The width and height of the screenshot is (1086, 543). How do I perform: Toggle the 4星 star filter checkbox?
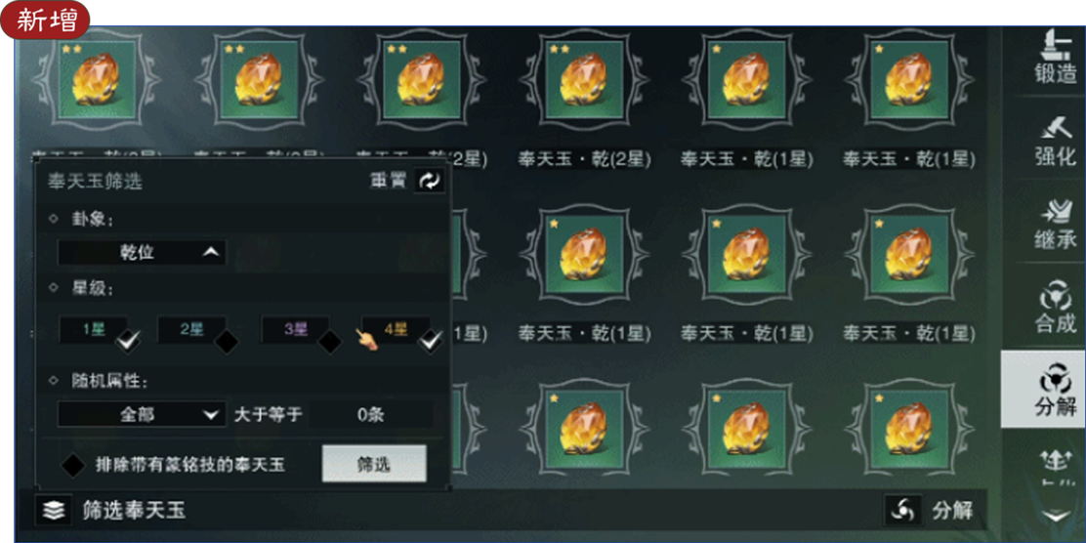point(431,340)
